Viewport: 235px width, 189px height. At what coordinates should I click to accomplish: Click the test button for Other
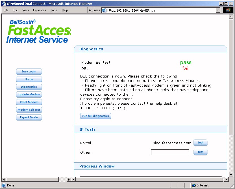200,152
